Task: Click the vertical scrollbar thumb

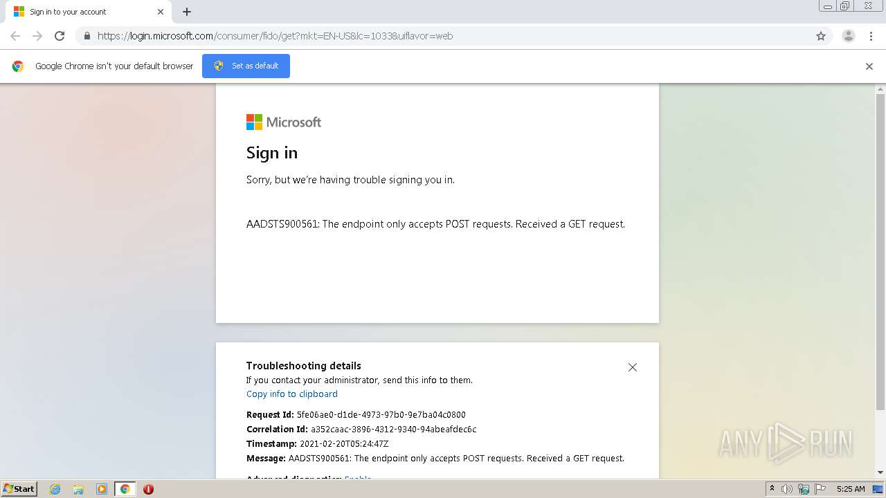Action: [880, 252]
